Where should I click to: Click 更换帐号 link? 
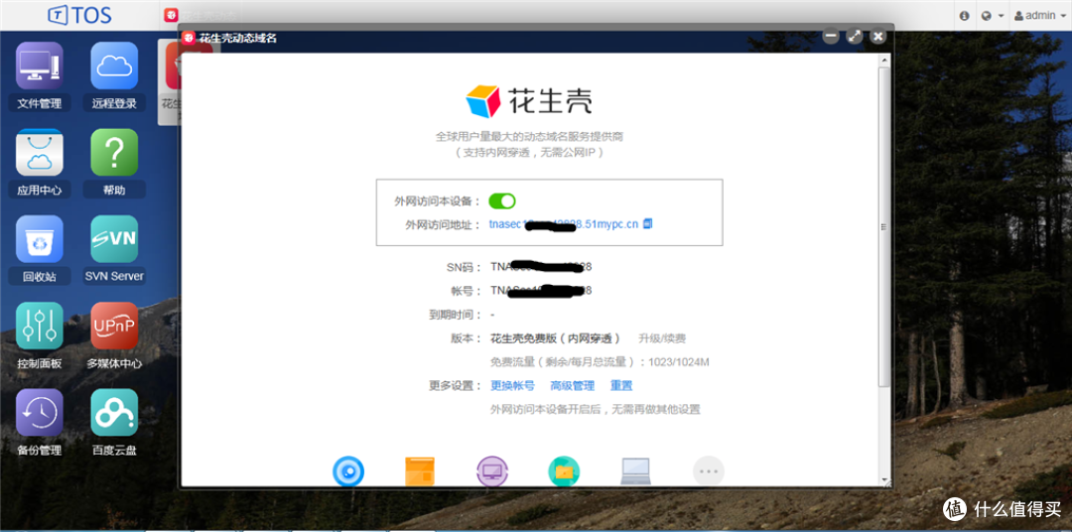pyautogui.click(x=512, y=386)
